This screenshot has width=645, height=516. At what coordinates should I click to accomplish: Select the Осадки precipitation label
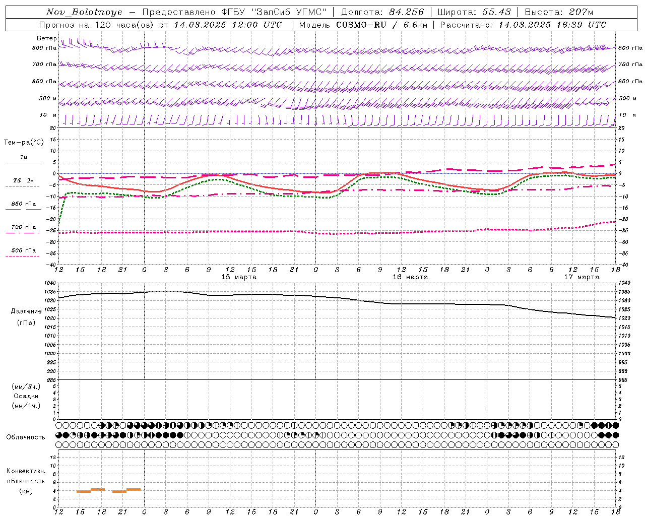click(x=26, y=396)
